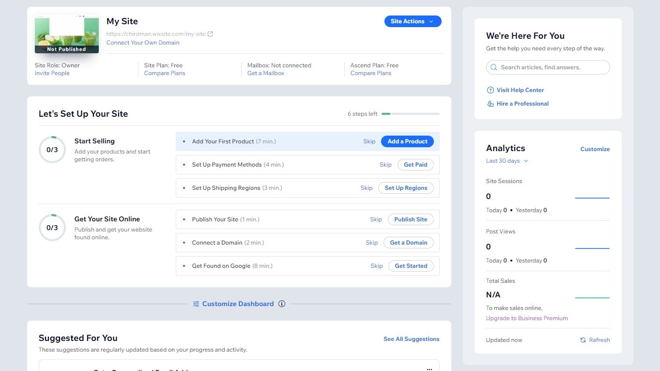The width and height of the screenshot is (660, 371).
Task: Select the Set Up Payment Methods row text
Action: (238, 165)
